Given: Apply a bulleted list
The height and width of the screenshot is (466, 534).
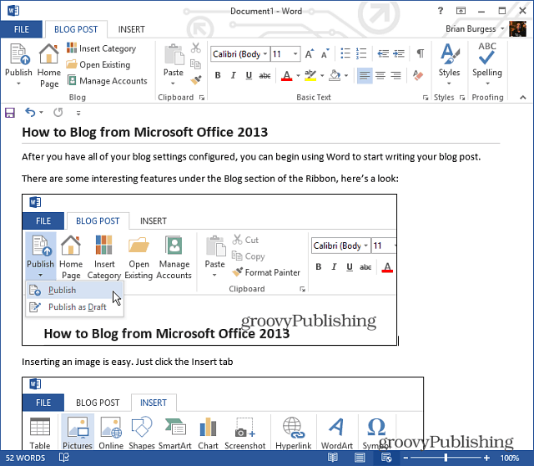Looking at the screenshot, I should tap(345, 53).
